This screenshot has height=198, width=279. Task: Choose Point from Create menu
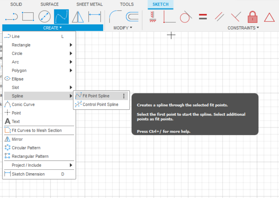point(39,113)
